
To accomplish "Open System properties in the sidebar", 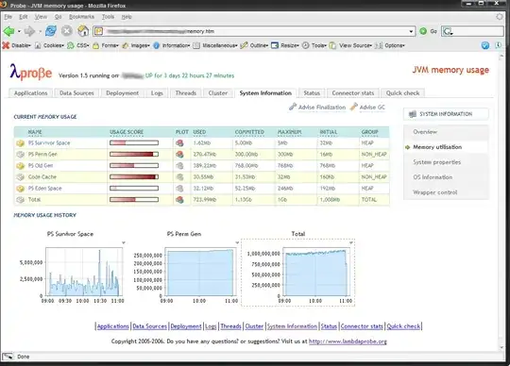I will (437, 162).
